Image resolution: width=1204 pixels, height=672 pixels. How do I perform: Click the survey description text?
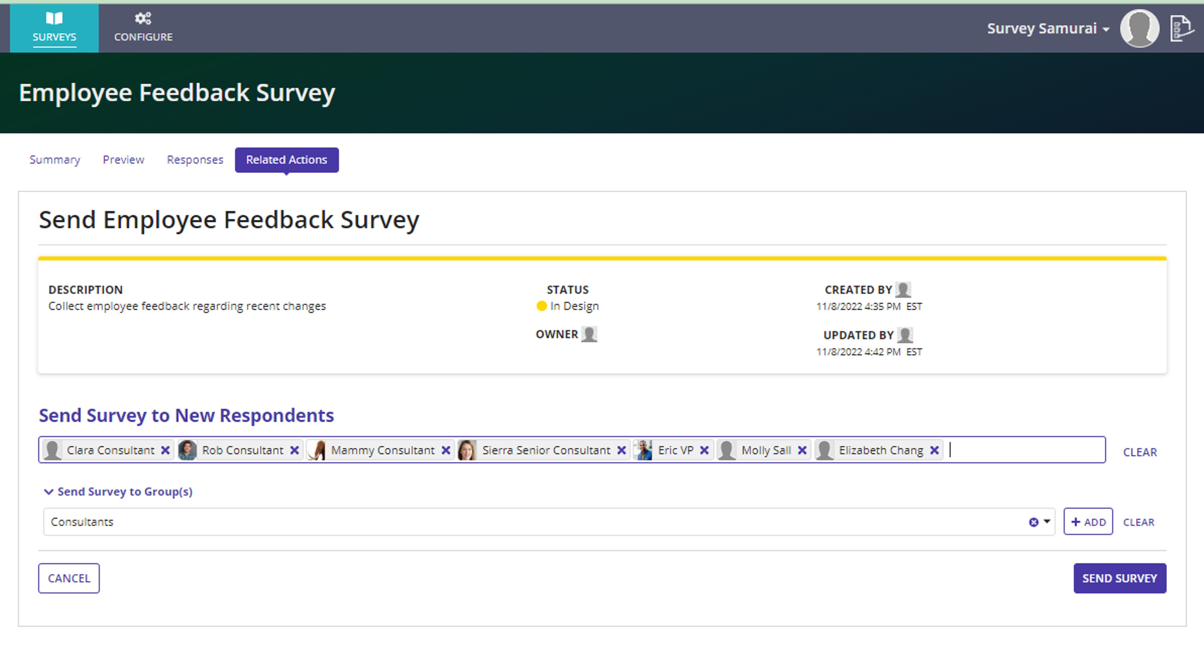click(x=187, y=306)
